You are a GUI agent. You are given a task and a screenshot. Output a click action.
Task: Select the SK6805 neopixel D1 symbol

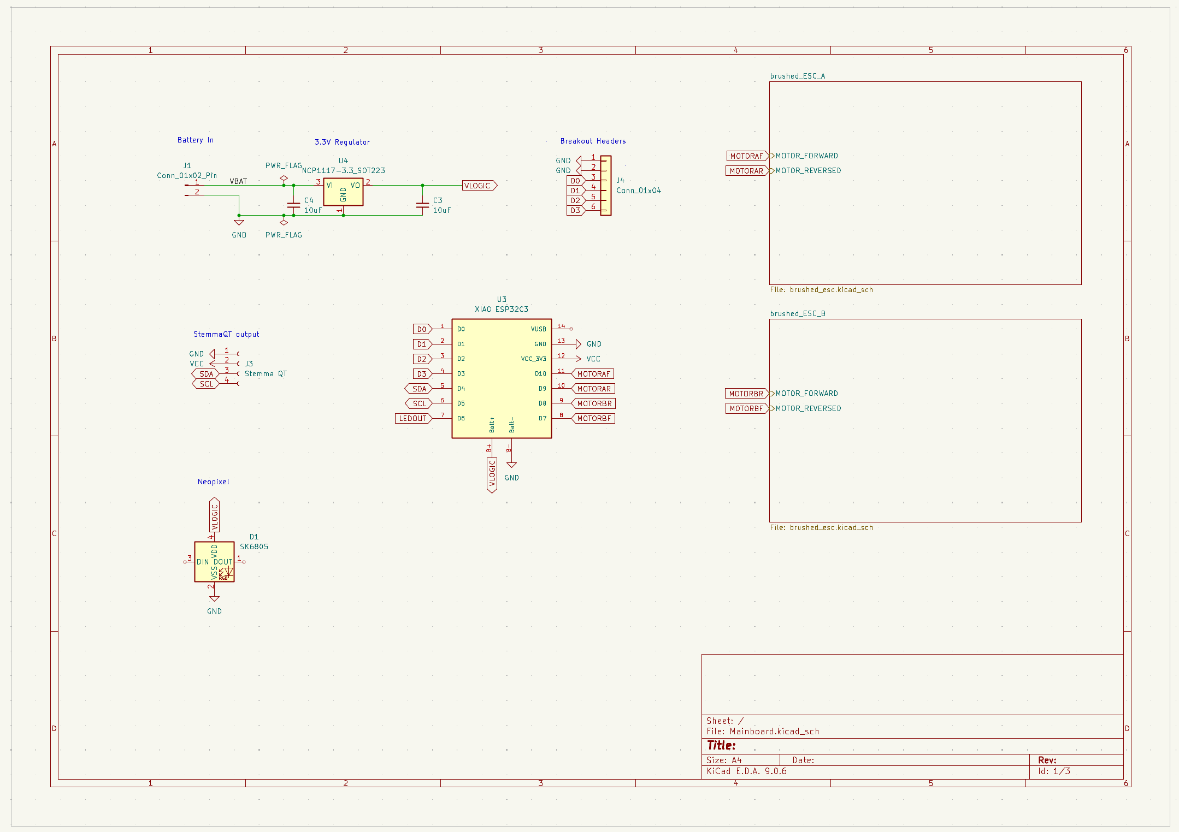coord(214,562)
